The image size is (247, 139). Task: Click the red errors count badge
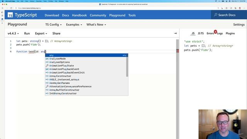click(215, 32)
